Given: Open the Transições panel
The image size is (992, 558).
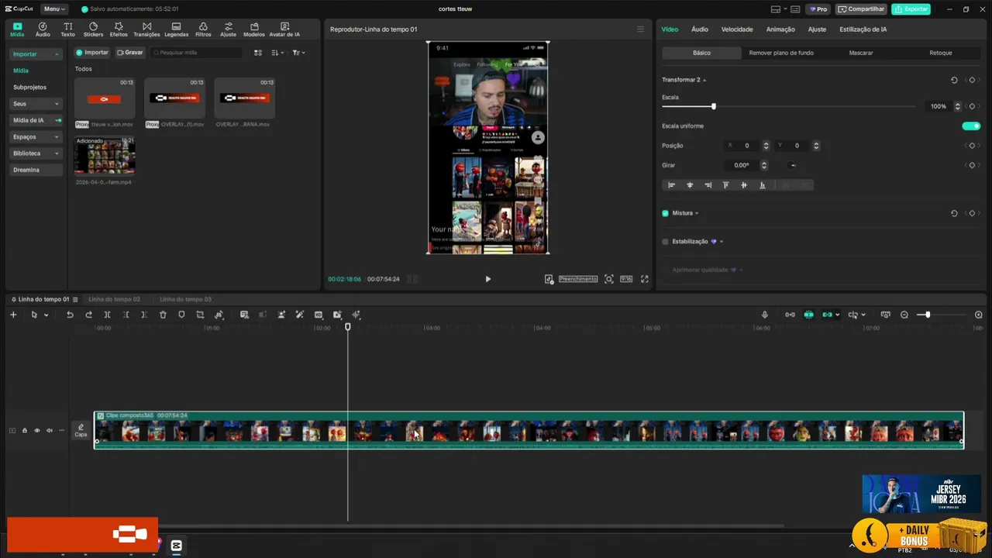Looking at the screenshot, I should click(146, 29).
